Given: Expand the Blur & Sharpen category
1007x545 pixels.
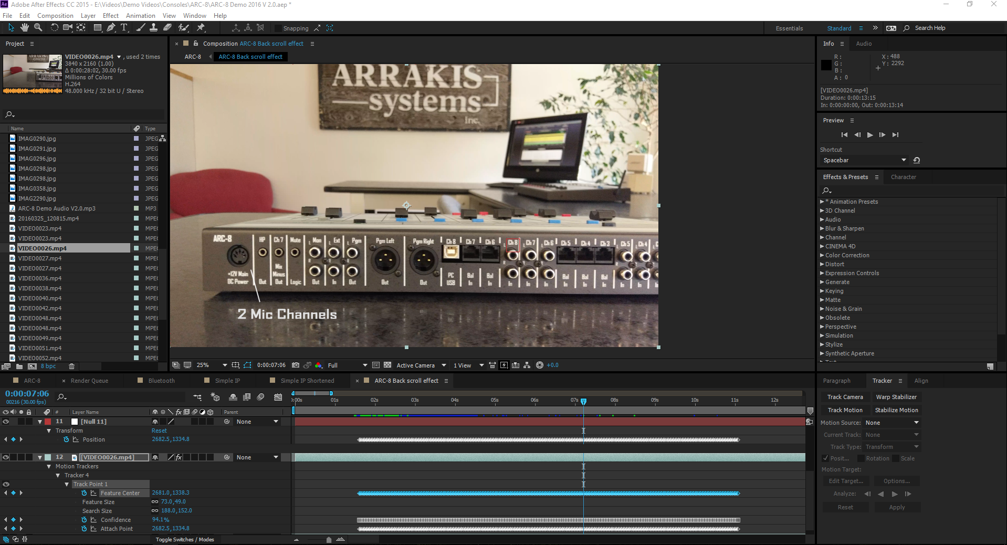Looking at the screenshot, I should (822, 228).
